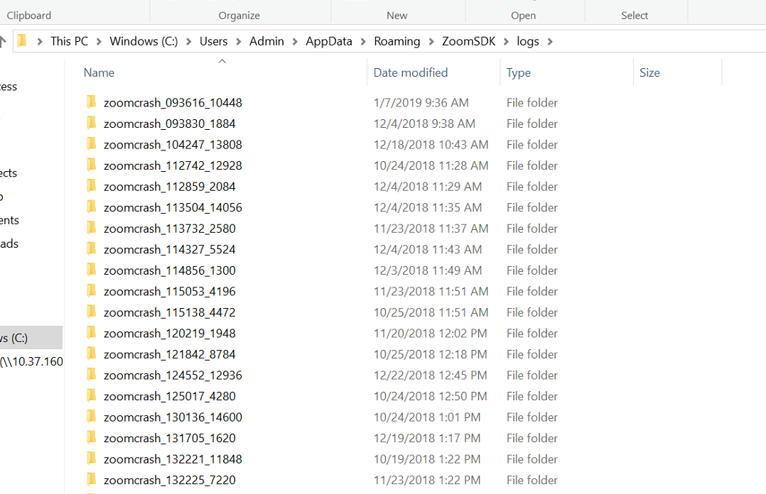The height and width of the screenshot is (494, 766).
Task: Jump to AppData breadcrumb
Action: pyautogui.click(x=329, y=41)
